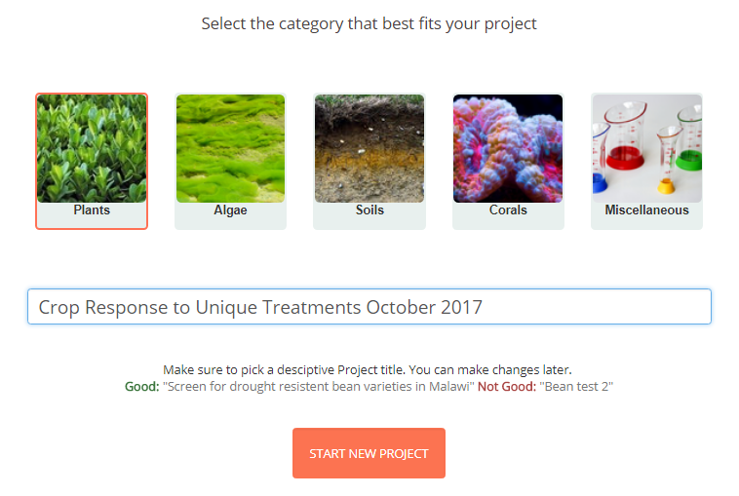Click the "Select the category" heading text
The width and height of the screenshot is (739, 496).
369,23
